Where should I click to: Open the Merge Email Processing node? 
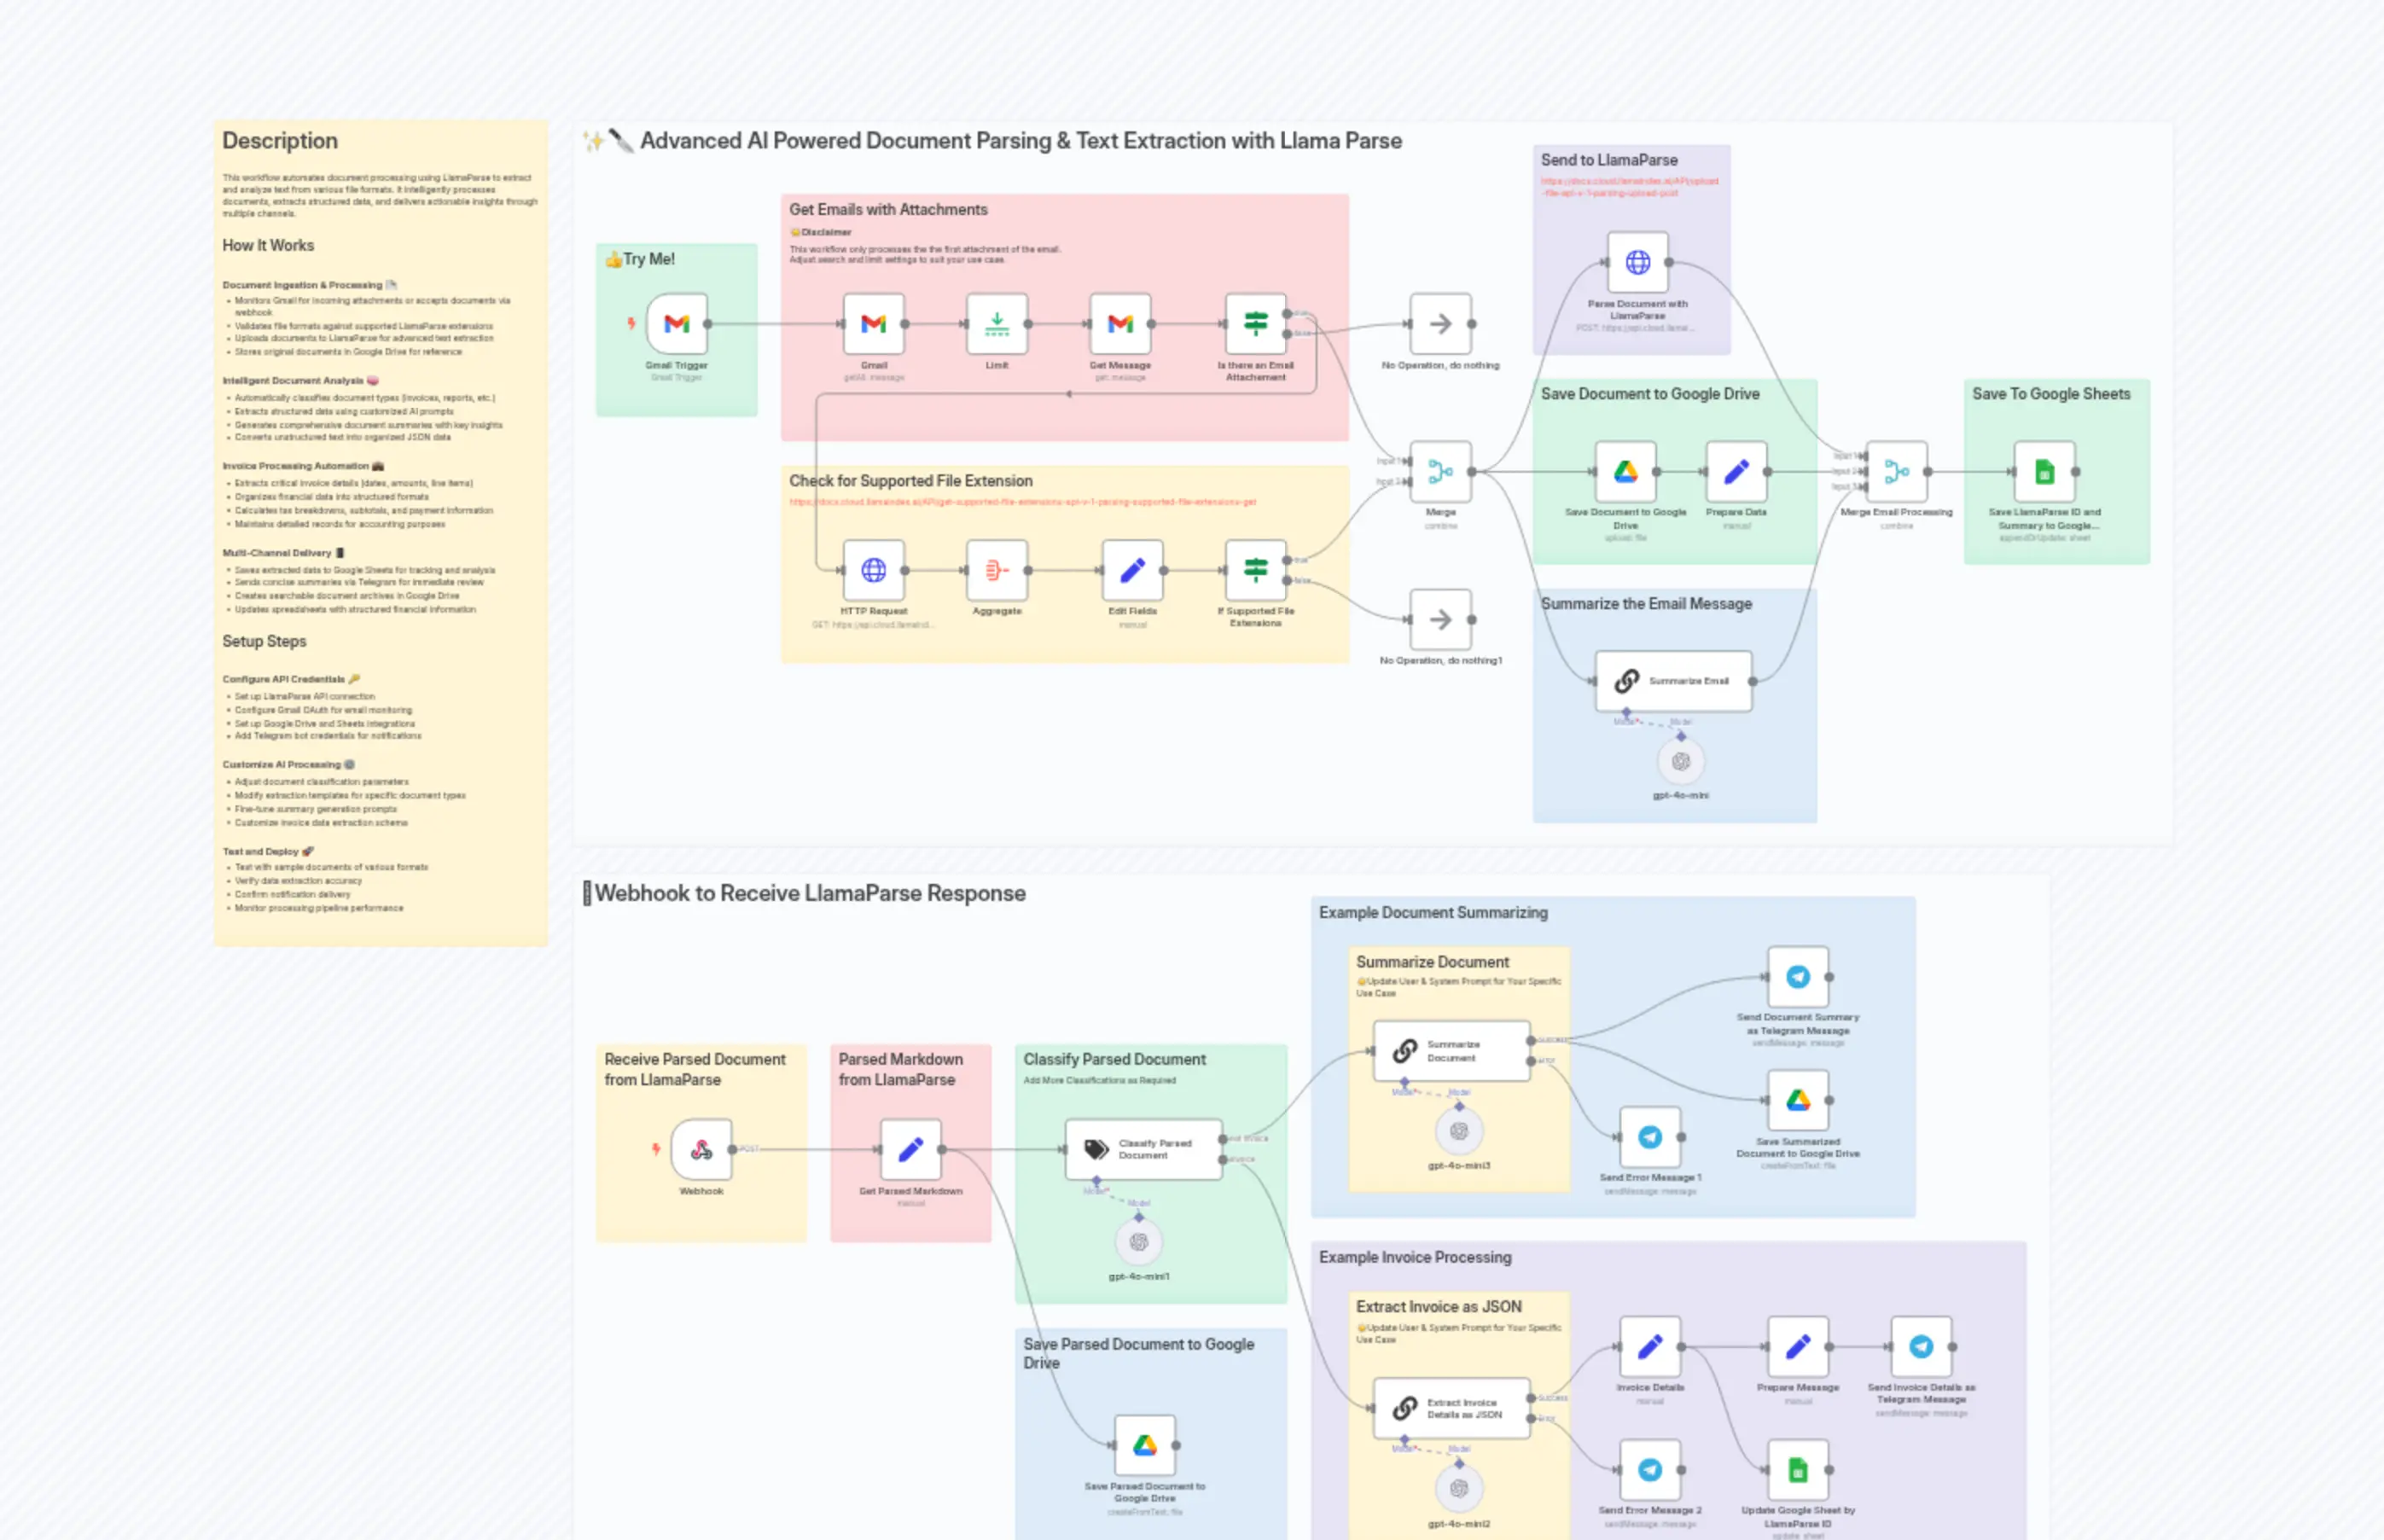point(1897,470)
